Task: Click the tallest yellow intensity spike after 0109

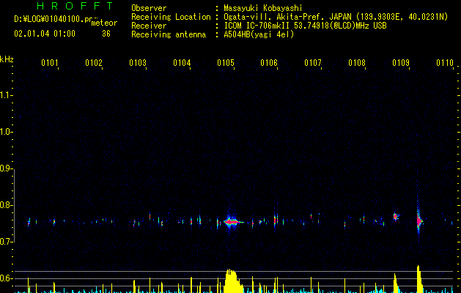Action: pos(418,279)
